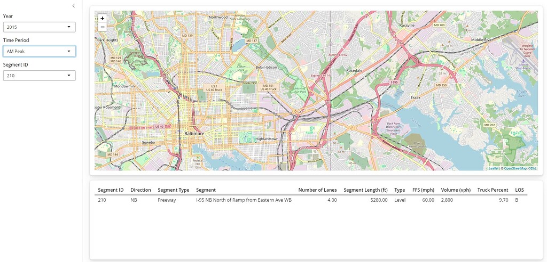Follow the ODbL license link
Image resolution: width=547 pixels, height=262 pixels.
[x=533, y=168]
